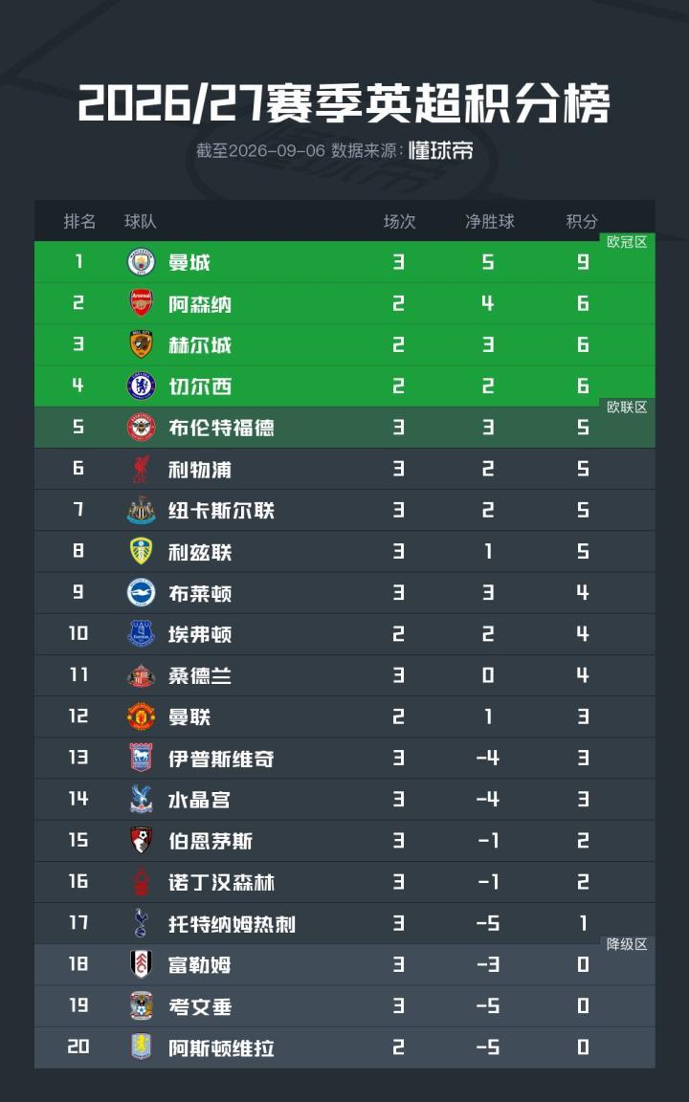Click the Manchester United red crest
Screen dimensions: 689x1102
coord(142,716)
